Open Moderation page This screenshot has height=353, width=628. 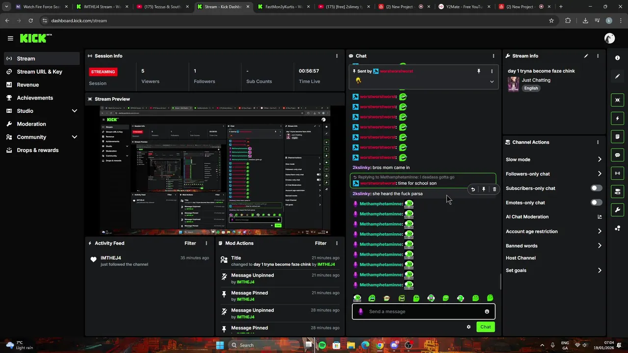point(41,124)
